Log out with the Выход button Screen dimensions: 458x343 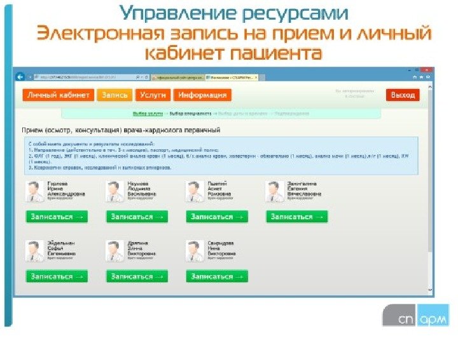coord(403,95)
